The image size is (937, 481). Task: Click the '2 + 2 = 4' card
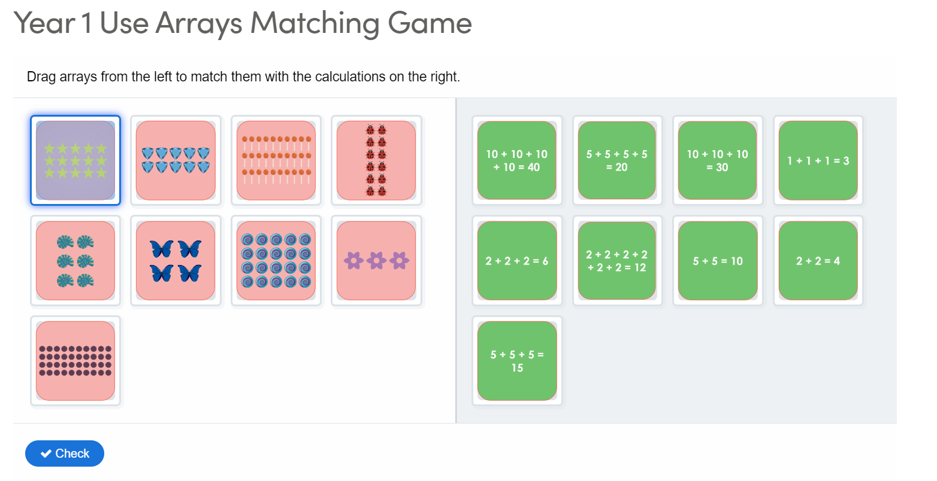pos(818,260)
